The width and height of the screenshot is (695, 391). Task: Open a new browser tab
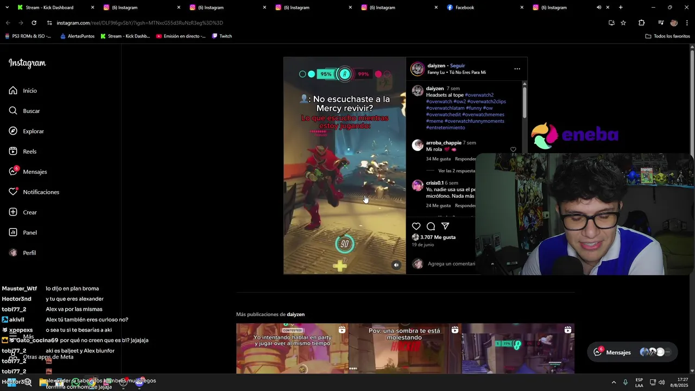coord(621,7)
